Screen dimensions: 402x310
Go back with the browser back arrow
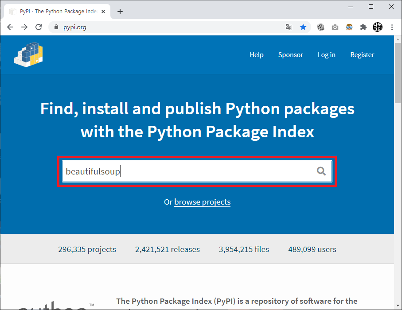(x=10, y=27)
